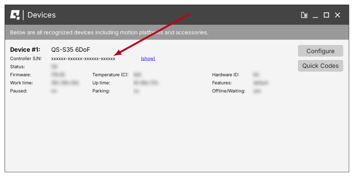Screen dimensions: 354x177
Task: Click the blurred Temperature (C) value
Action: pos(137,75)
